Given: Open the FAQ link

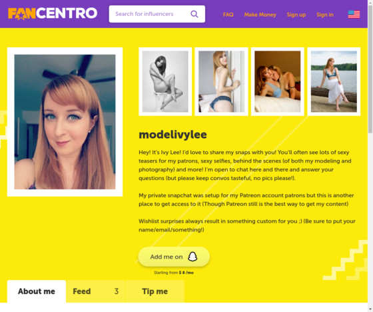Looking at the screenshot, I should [x=228, y=15].
